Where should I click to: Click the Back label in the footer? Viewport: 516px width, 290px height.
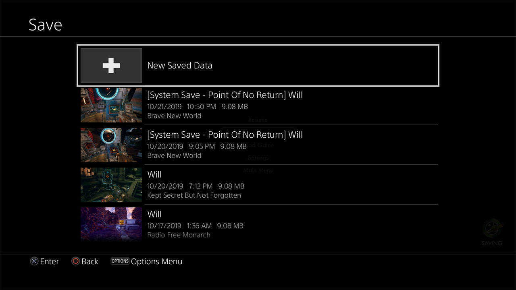pyautogui.click(x=89, y=261)
